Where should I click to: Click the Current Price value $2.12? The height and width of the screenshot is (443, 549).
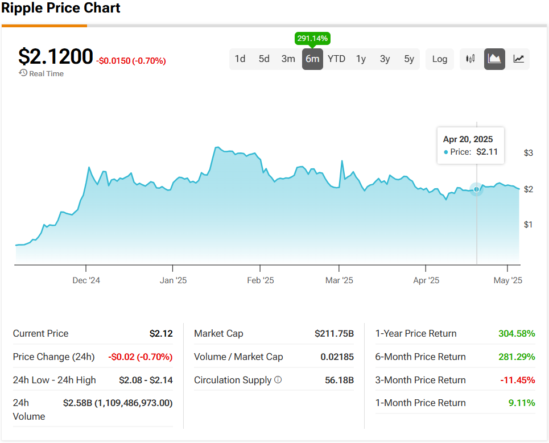[x=161, y=333]
